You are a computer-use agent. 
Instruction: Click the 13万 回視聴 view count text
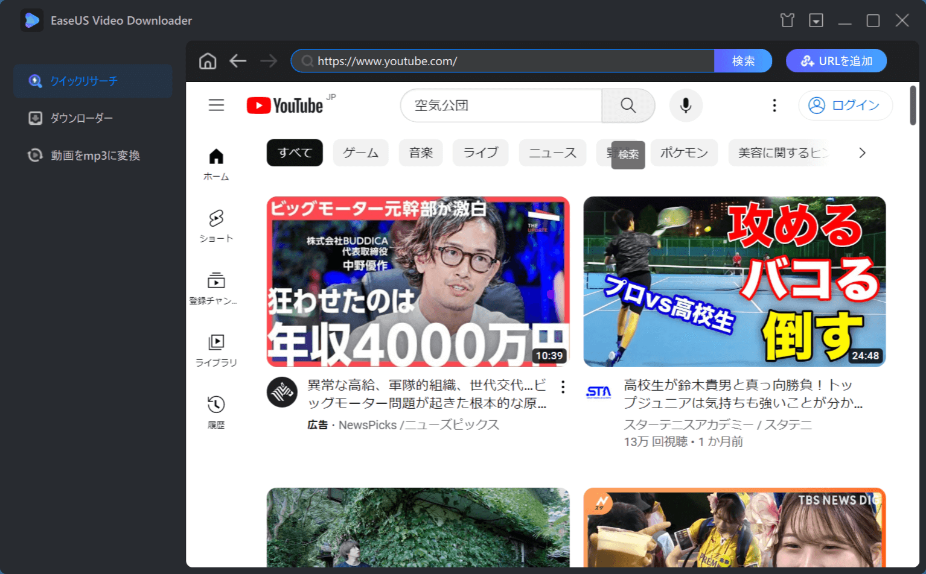656,442
